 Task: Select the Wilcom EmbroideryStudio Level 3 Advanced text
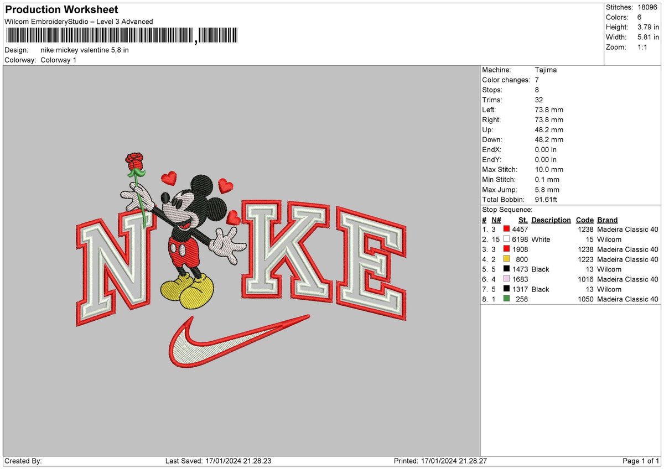79,22
